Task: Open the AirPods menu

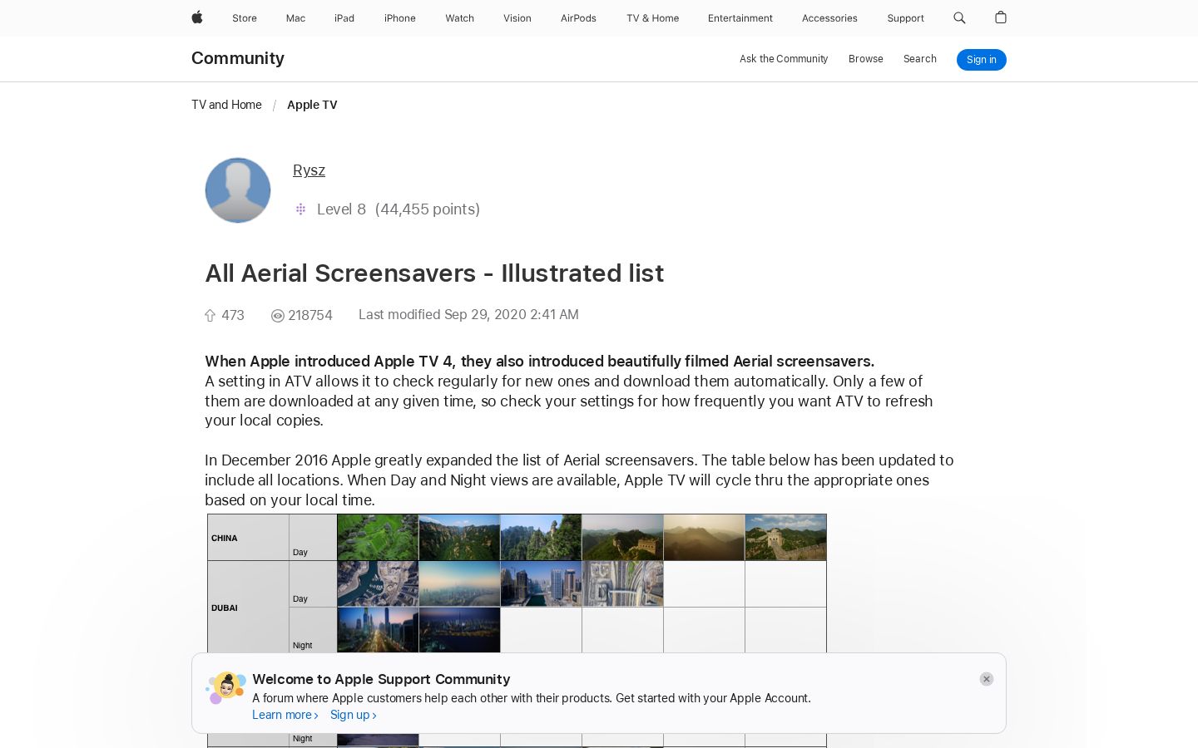Action: [578, 18]
